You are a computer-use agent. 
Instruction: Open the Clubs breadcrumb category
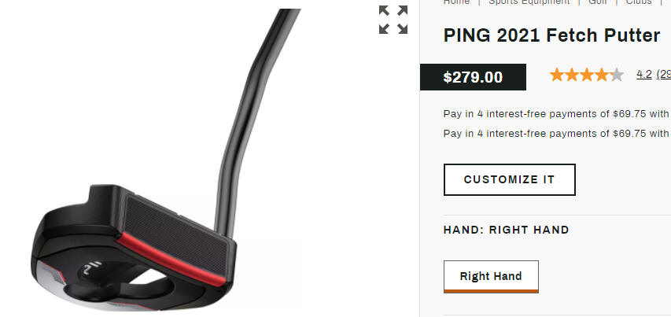pyautogui.click(x=639, y=2)
